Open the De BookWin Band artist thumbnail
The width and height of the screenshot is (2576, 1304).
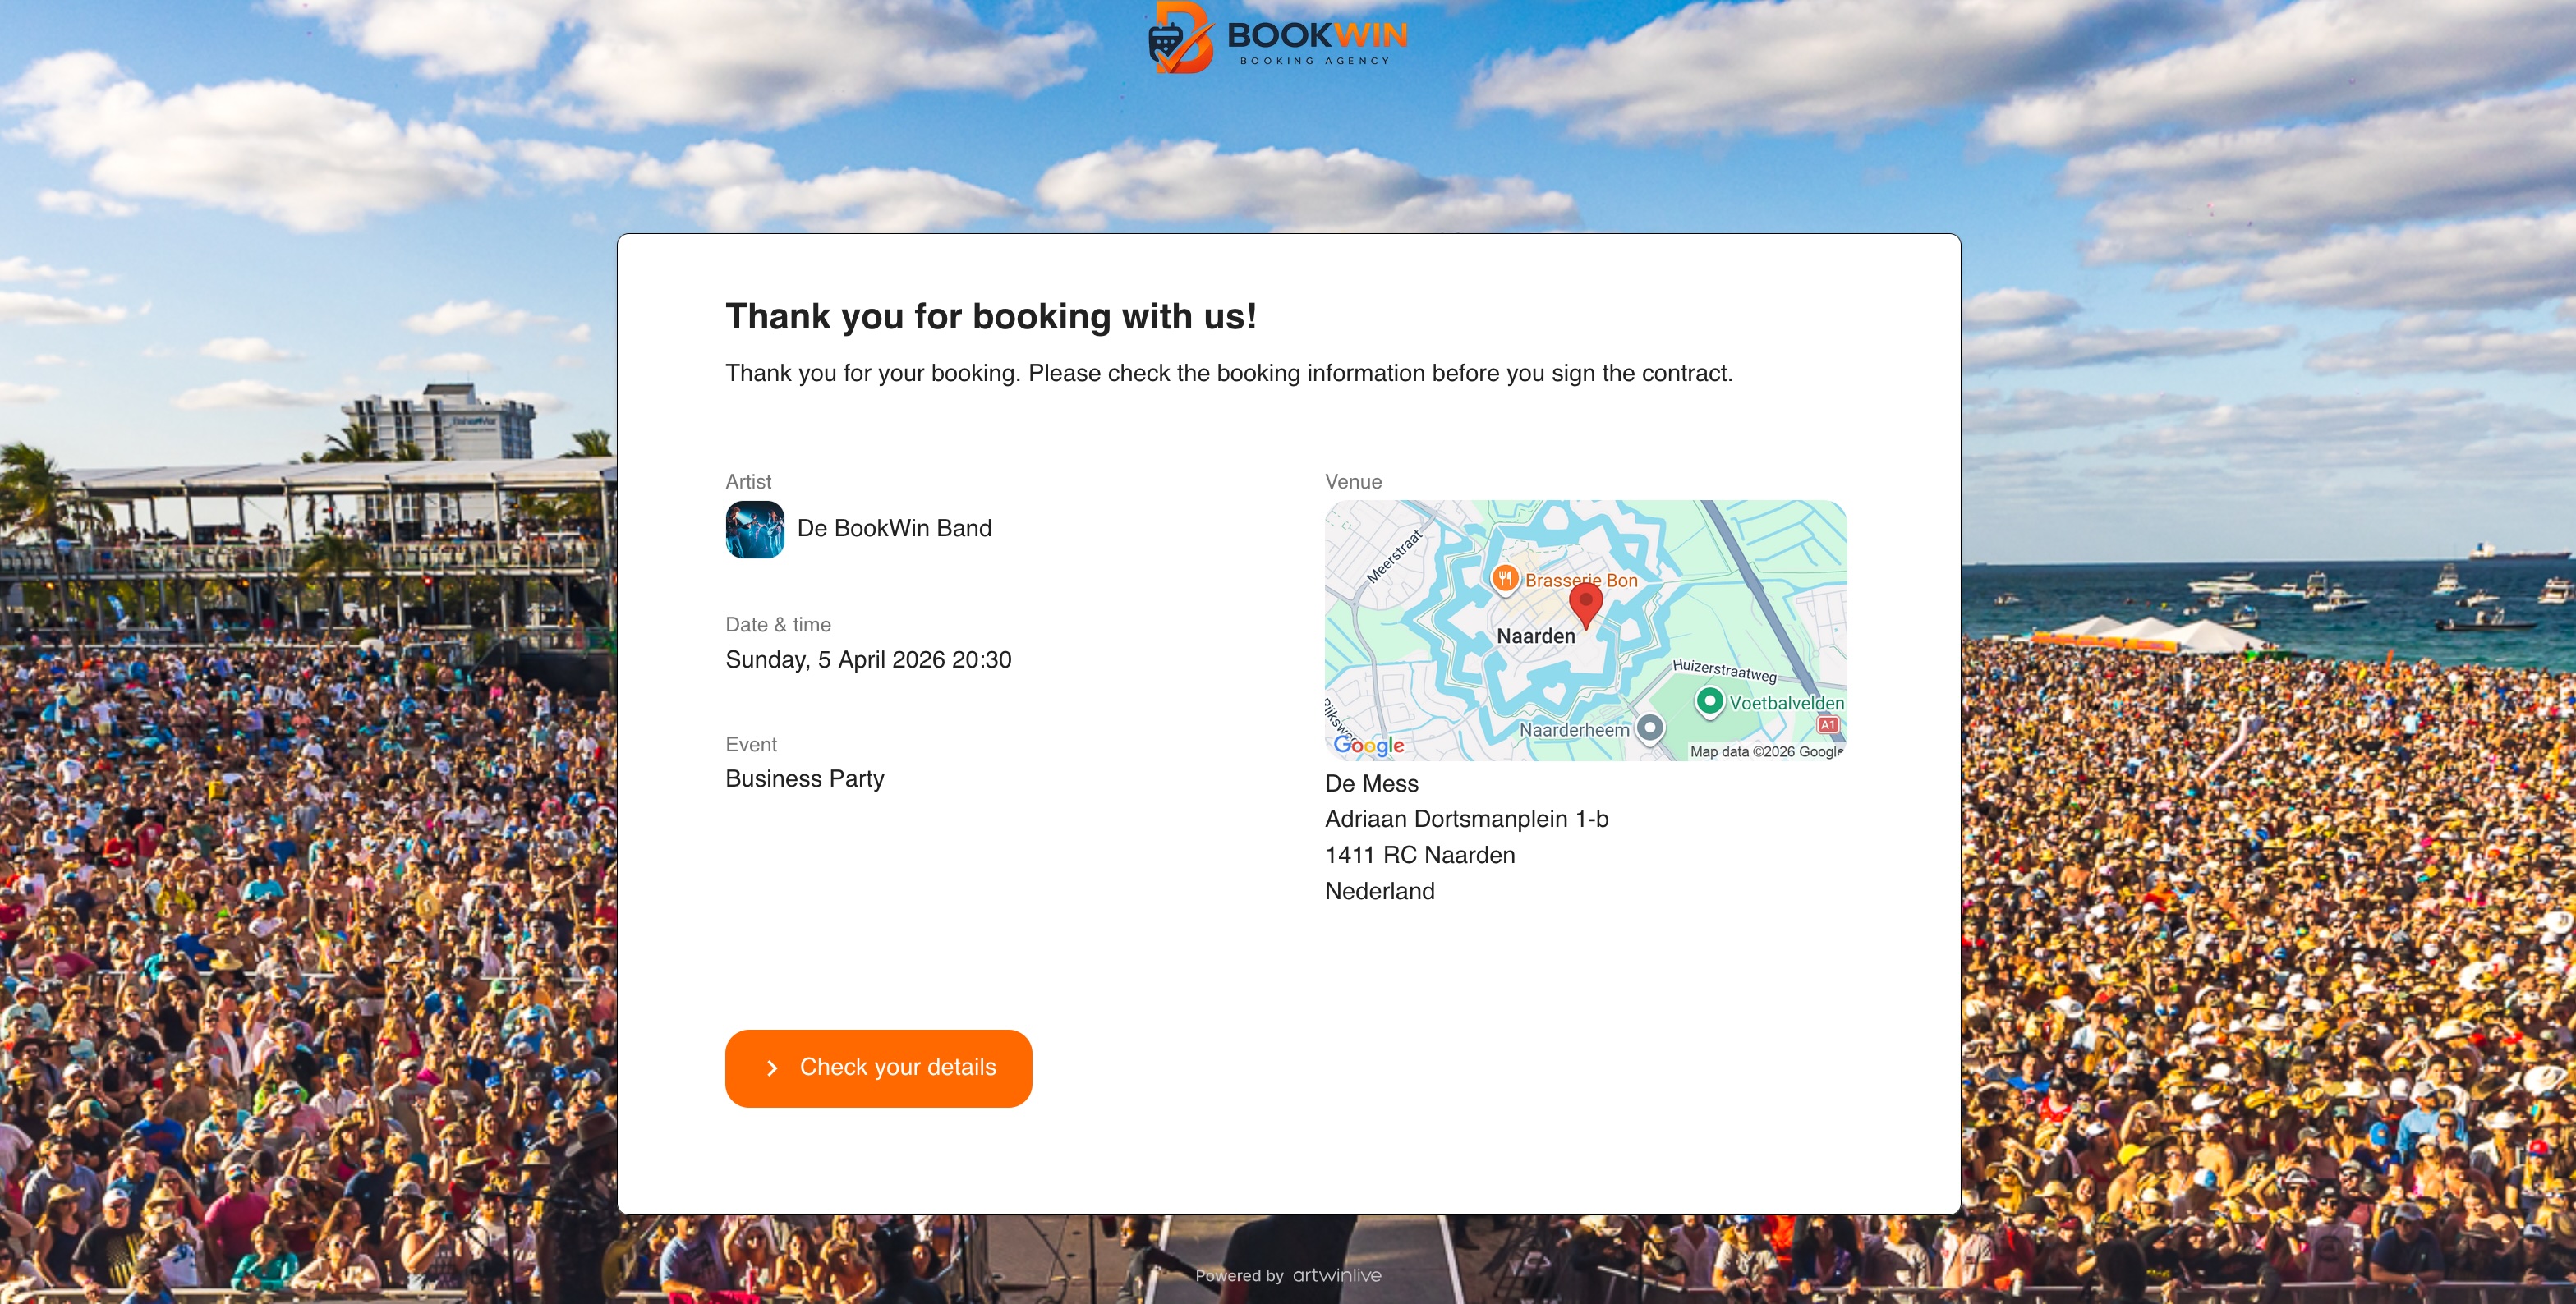click(x=755, y=529)
